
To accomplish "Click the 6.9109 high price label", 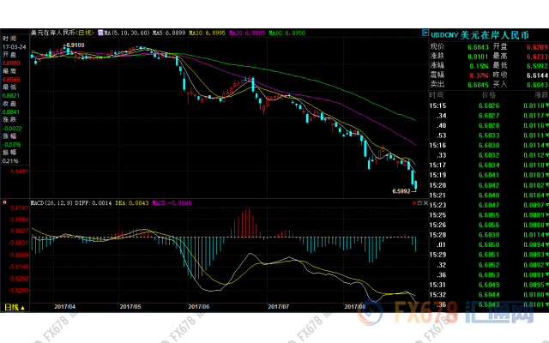I will 75,44.
